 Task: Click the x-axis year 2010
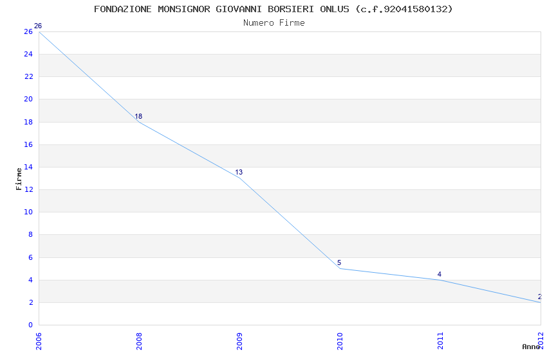(340, 341)
